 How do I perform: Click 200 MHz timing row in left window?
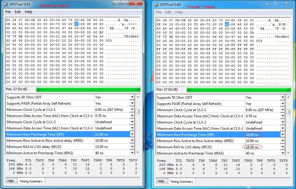point(73,165)
